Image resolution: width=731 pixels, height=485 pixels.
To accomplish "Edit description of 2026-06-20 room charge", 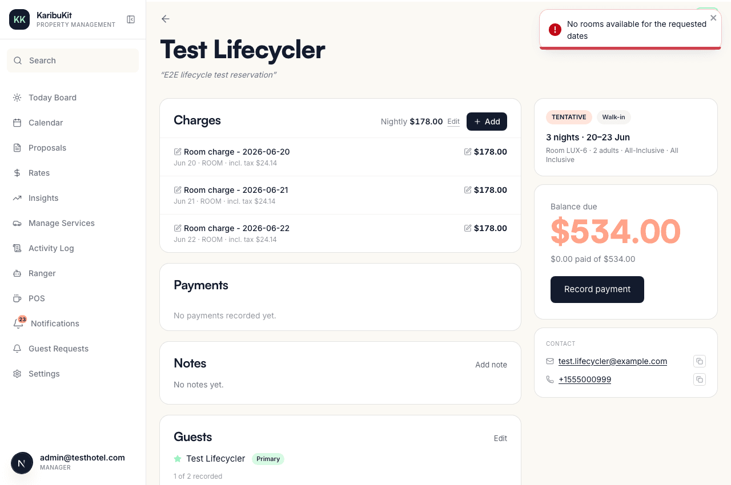I will point(178,152).
